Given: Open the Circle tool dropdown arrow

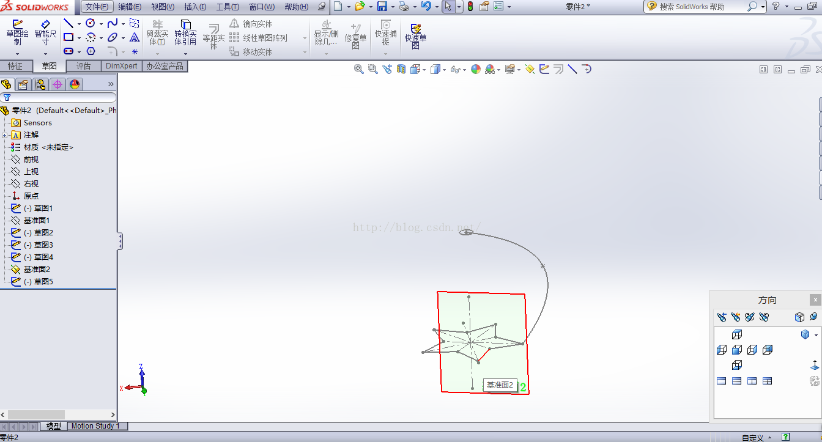Looking at the screenshot, I should pos(101,24).
